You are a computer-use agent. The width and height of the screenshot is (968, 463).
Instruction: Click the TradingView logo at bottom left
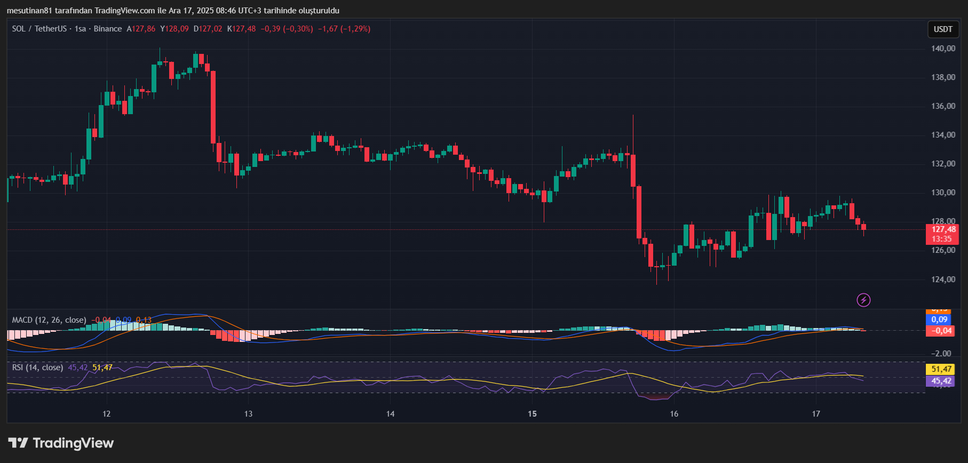pyautogui.click(x=61, y=443)
